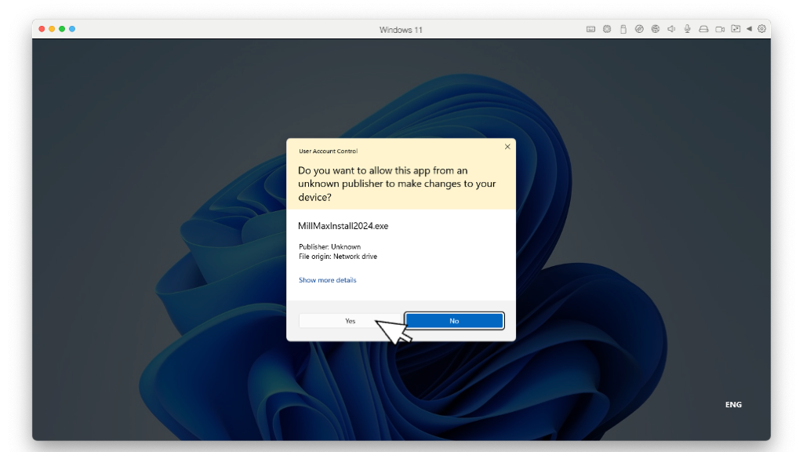Click the microphone icon

point(687,29)
